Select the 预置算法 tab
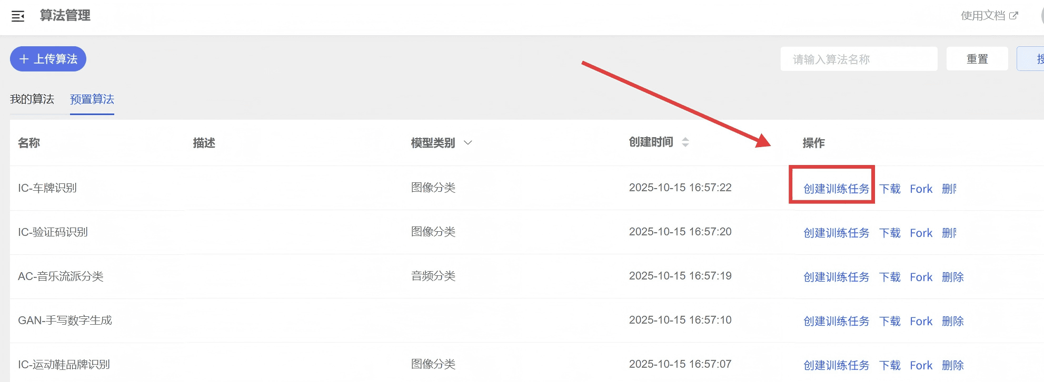Viewport: 1044px width, 382px height. click(x=92, y=99)
